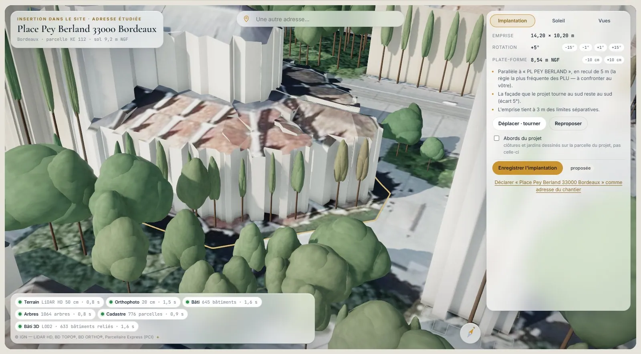Click the plate-forme value 8,54 m NGF
This screenshot has height=354, width=641.
(545, 60)
